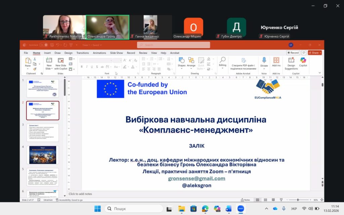Screen dimensions: 344x215
Task: Toggle the AutoSave switch
Action: (44, 45)
